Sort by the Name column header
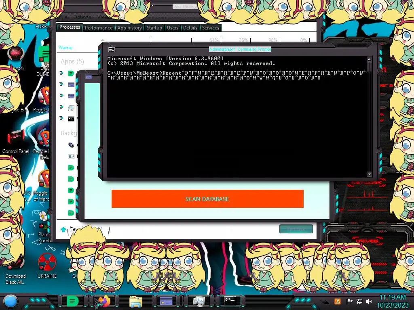 (x=66, y=48)
